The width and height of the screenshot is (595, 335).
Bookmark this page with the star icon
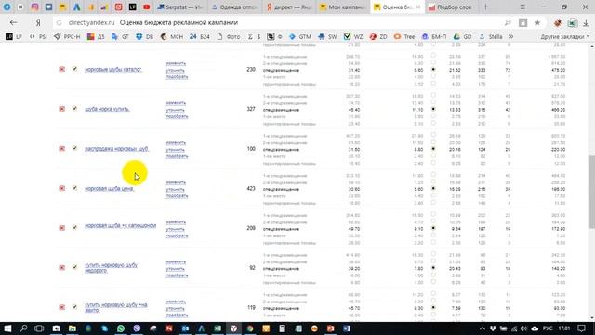[537, 22]
